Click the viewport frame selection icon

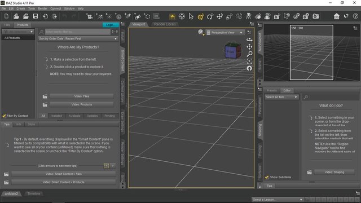pos(249,61)
